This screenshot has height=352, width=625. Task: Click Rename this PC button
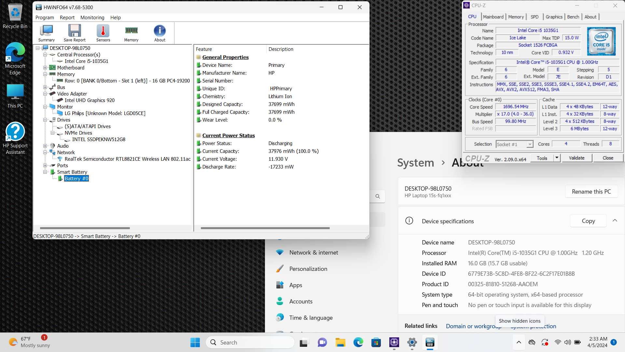pyautogui.click(x=591, y=192)
